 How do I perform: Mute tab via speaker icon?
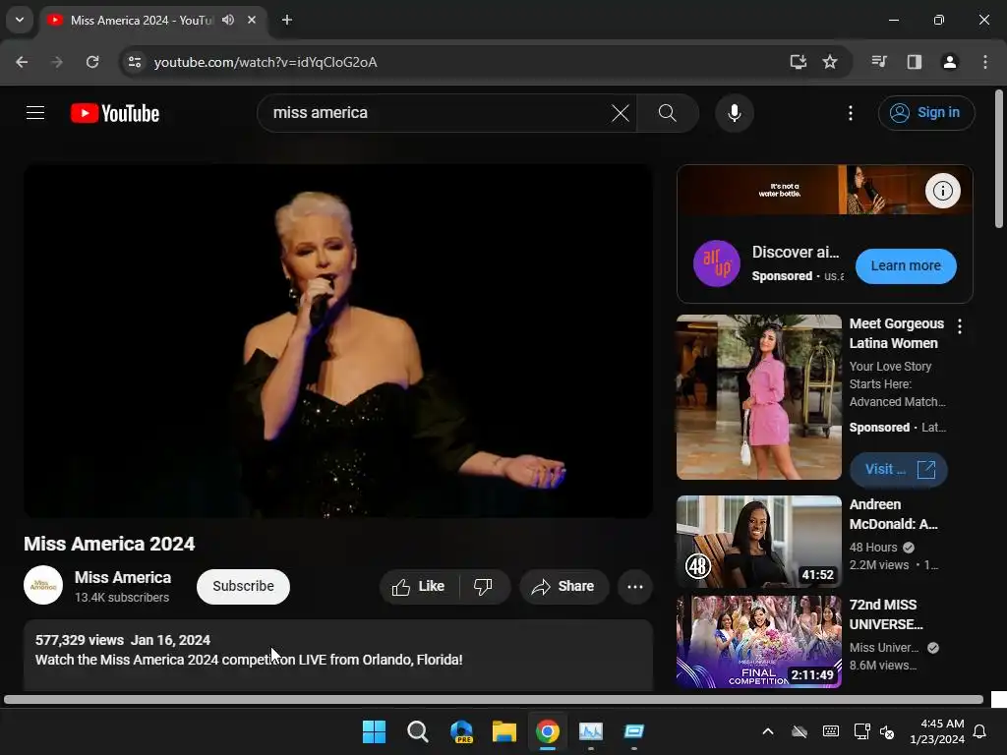click(228, 20)
